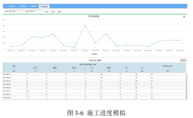The width and height of the screenshot is (193, 118).
Task: Click the chart data point at 2017-05-20
Action: pos(53,34)
